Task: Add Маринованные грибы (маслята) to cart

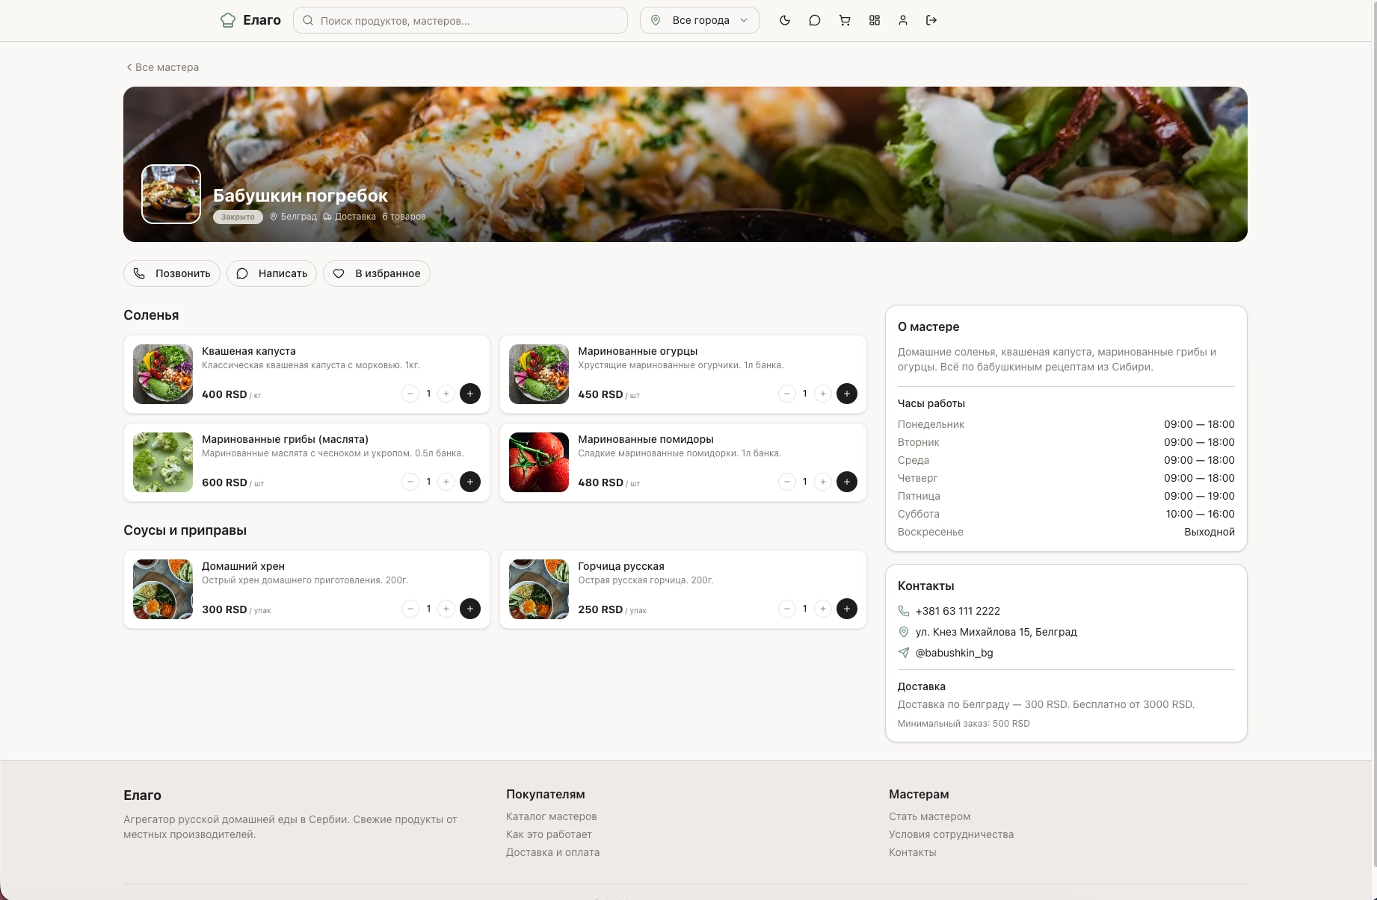Action: (470, 482)
